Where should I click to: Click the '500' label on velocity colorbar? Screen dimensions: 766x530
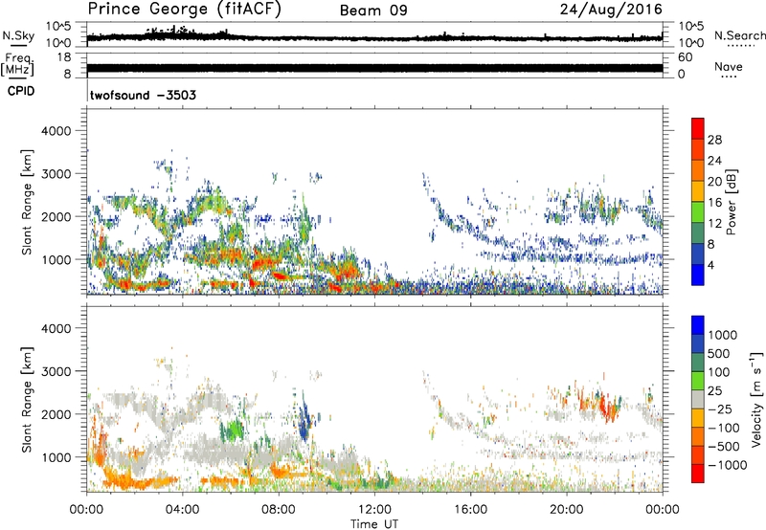click(x=719, y=353)
